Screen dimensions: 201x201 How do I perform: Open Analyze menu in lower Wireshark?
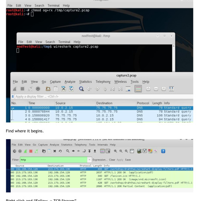click(x=54, y=145)
